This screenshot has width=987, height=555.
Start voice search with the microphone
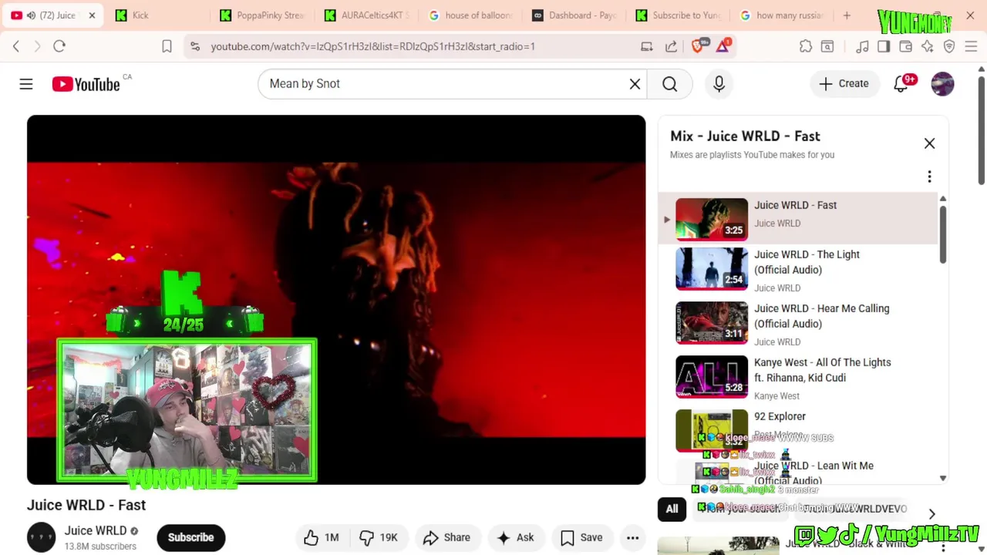click(x=719, y=83)
